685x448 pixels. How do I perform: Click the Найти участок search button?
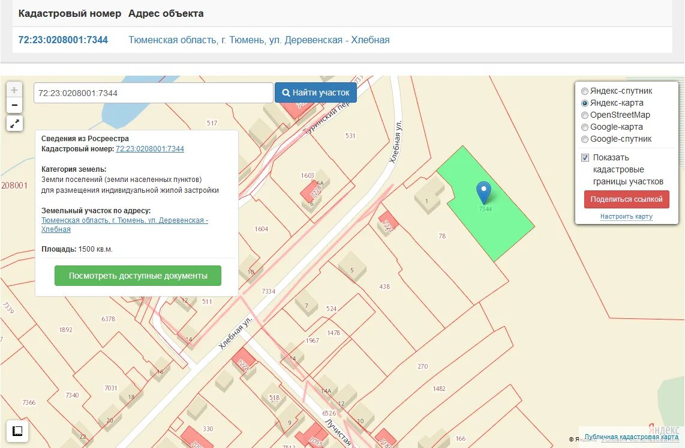(x=316, y=92)
